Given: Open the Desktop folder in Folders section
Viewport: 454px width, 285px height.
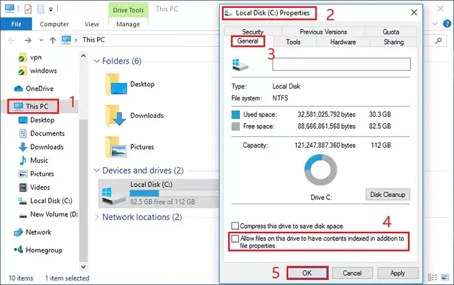Looking at the screenshot, I should tap(116, 84).
